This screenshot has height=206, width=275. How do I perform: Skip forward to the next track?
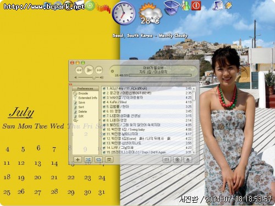pyautogui.click(x=99, y=70)
